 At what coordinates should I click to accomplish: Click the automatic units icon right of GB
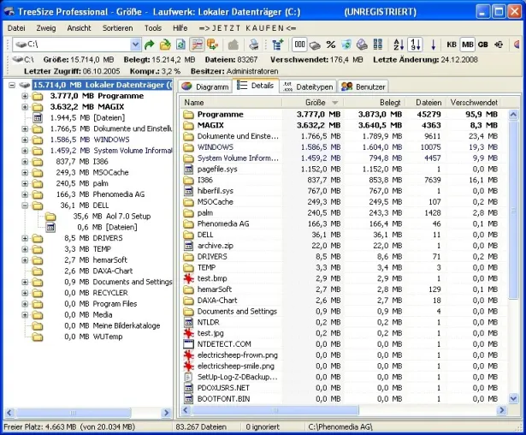click(499, 45)
